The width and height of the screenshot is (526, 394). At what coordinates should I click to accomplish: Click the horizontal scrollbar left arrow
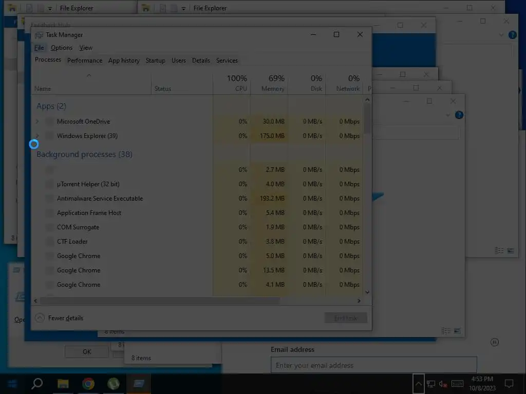coord(35,301)
